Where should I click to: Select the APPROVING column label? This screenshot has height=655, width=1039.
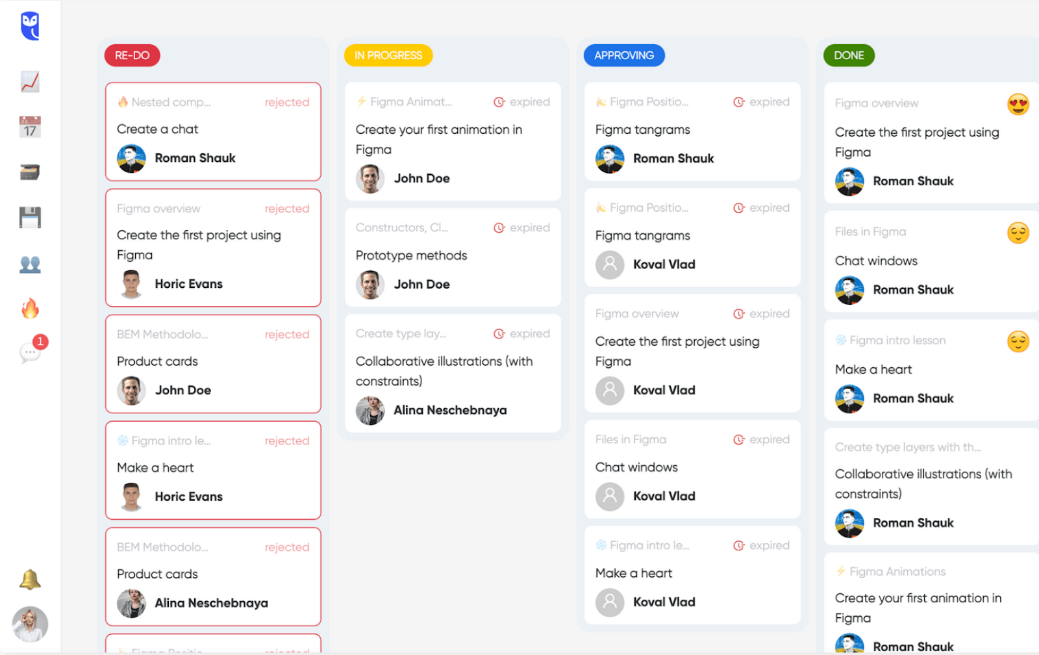click(x=624, y=55)
